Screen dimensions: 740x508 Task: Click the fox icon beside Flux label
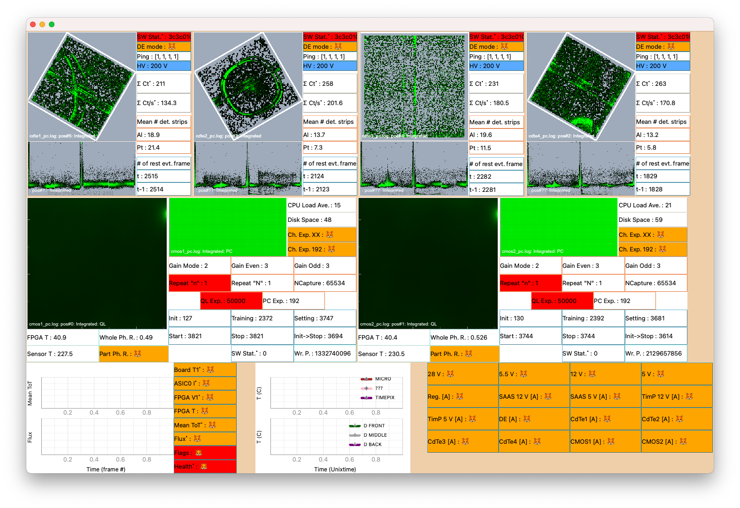[197, 439]
